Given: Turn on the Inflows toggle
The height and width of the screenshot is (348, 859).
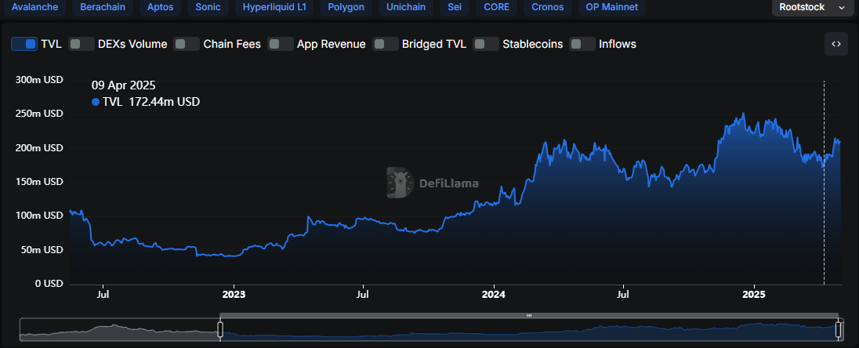Looking at the screenshot, I should [582, 44].
